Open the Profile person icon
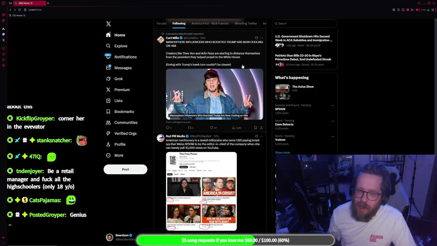The width and height of the screenshot is (437, 246). 108,144
